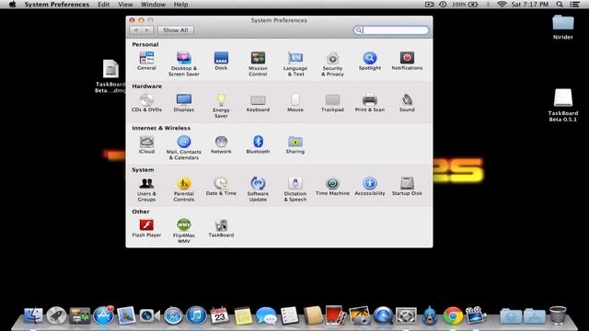
Task: Open the Sound preference pane
Action: (407, 102)
